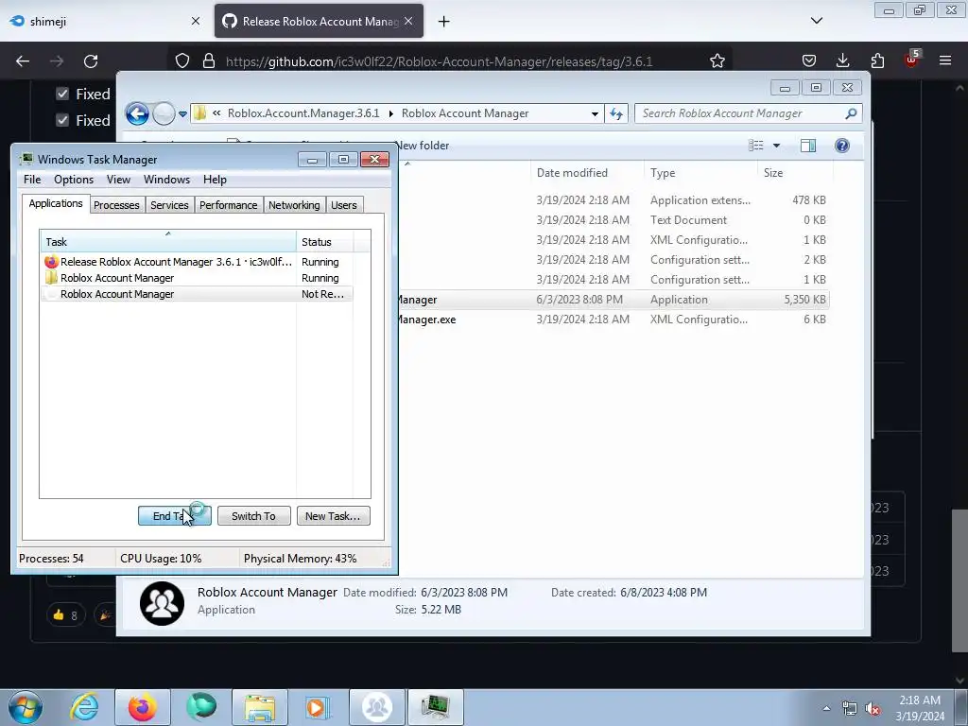
Task: Toggle the Explorer preview pane
Action: pyautogui.click(x=808, y=146)
